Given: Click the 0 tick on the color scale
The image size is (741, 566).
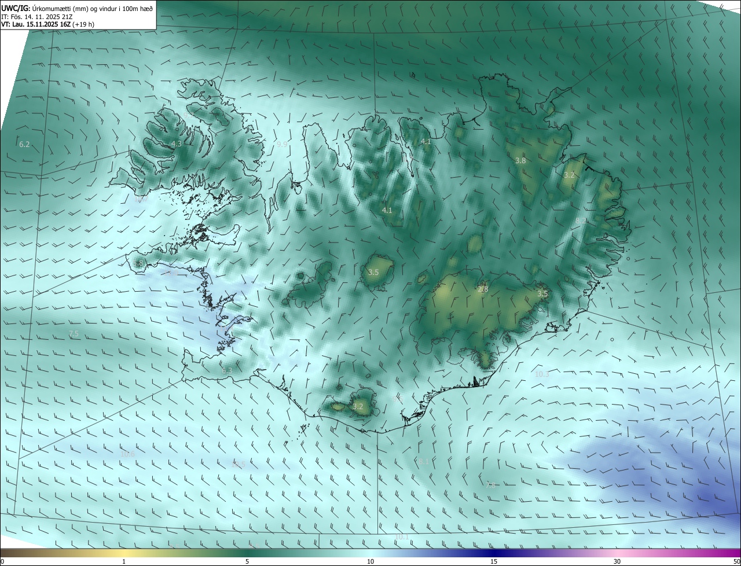Looking at the screenshot, I should [x=2, y=561].
